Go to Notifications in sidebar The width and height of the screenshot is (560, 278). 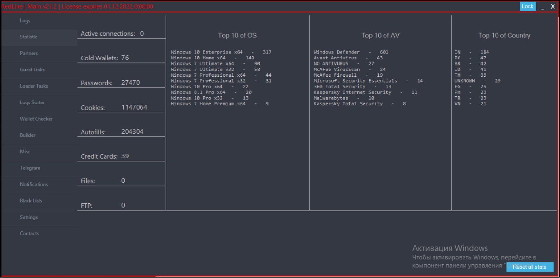(34, 184)
